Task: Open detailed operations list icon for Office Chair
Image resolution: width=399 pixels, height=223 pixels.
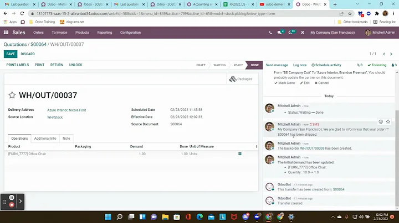Action: coord(239,154)
